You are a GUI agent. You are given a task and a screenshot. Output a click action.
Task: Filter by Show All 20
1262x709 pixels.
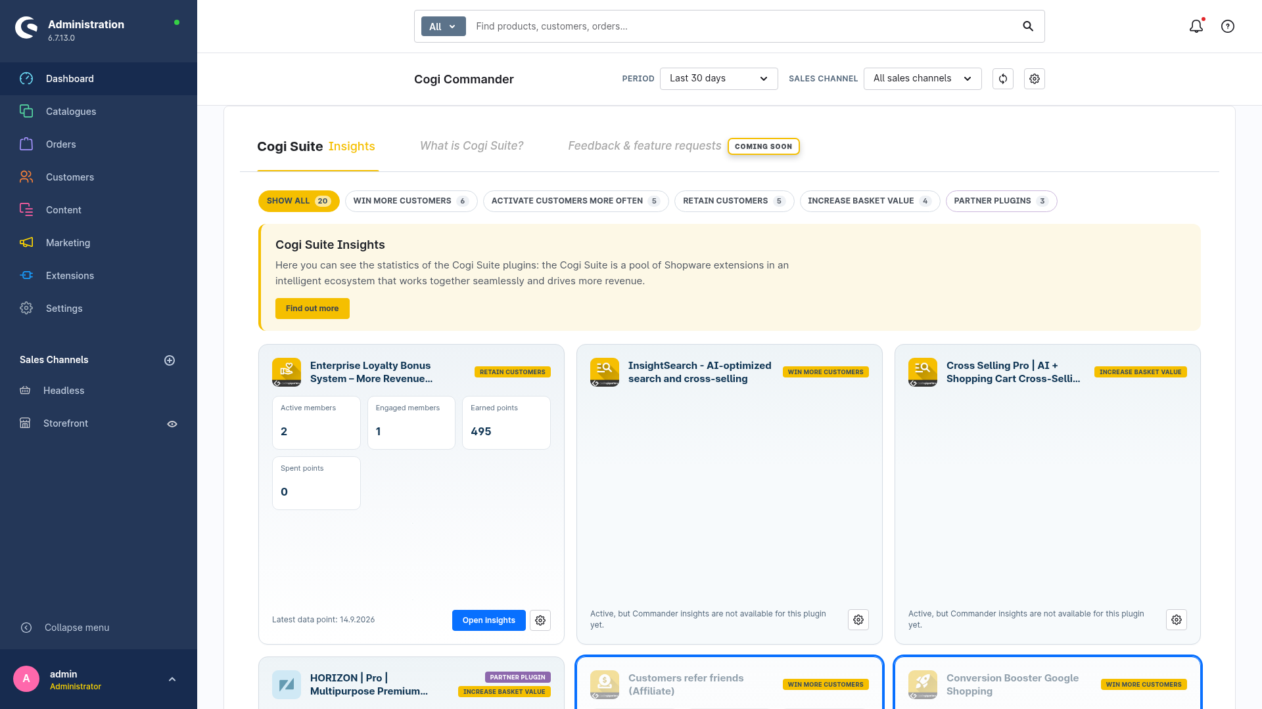299,201
